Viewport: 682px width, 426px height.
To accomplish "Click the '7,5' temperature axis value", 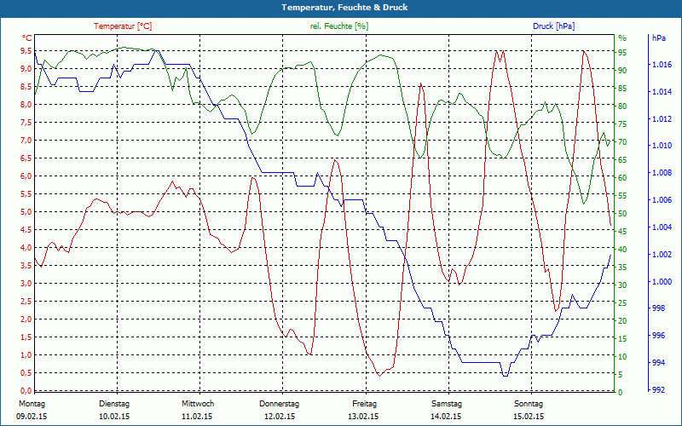I will point(26,122).
